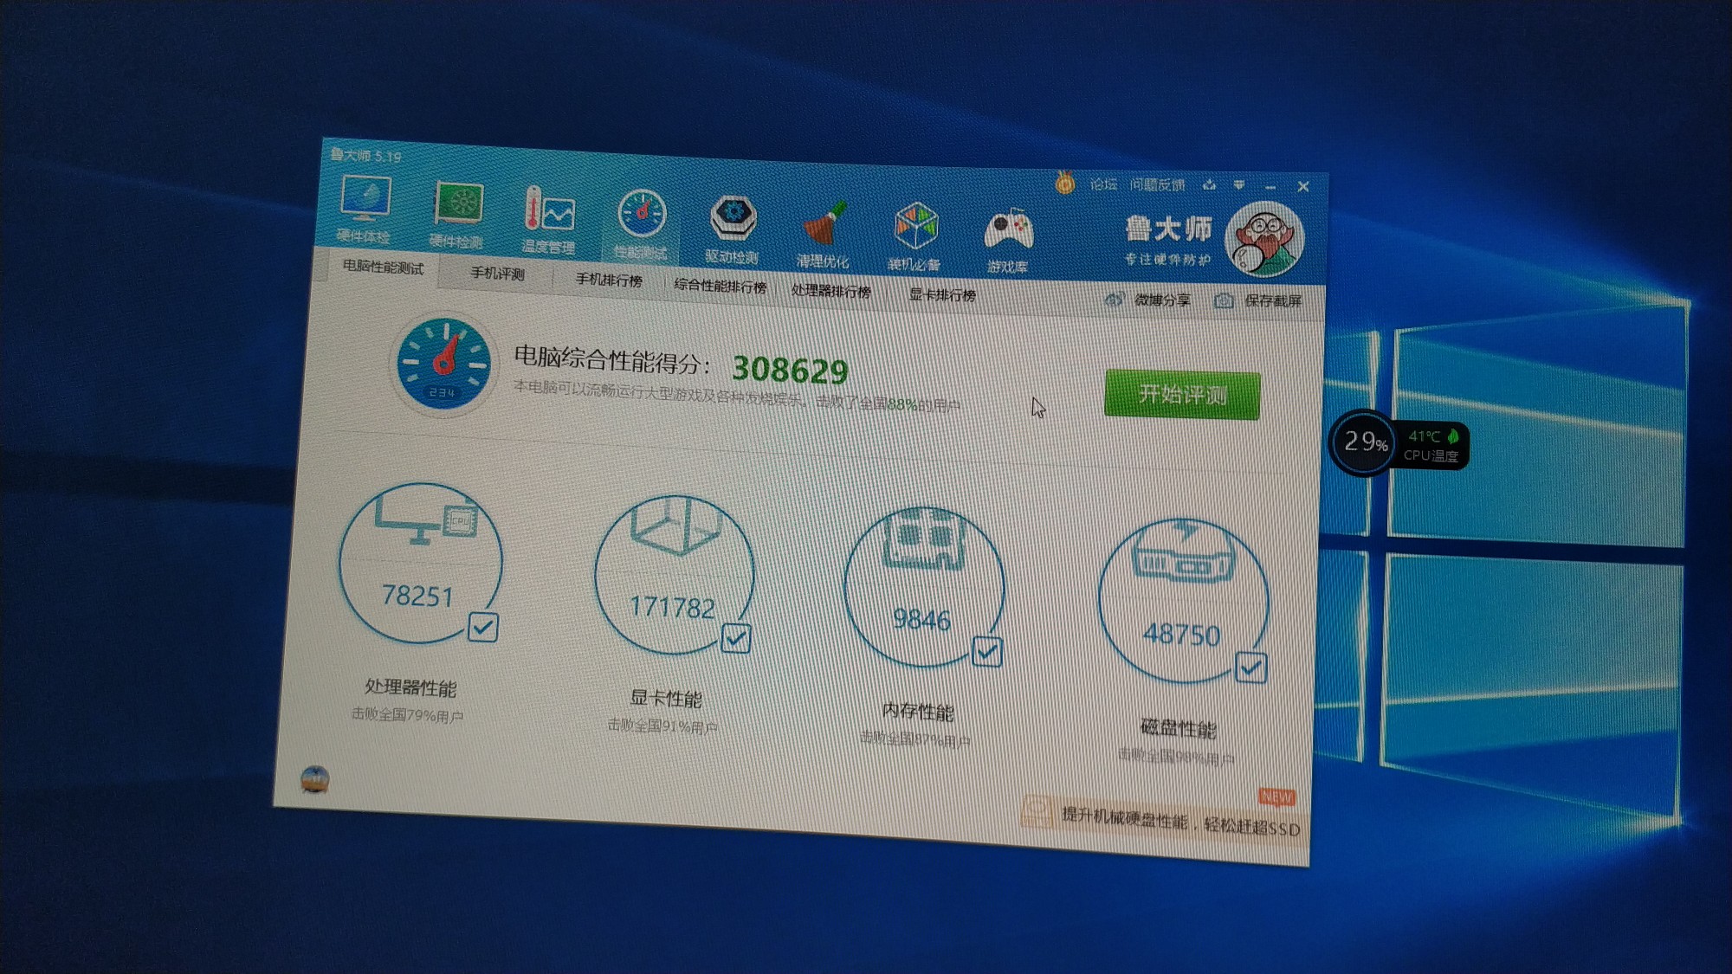Viewport: 1732px width, 974px height.
Task: Open the 游戏库 gamepad icon
Action: pyautogui.click(x=1008, y=242)
